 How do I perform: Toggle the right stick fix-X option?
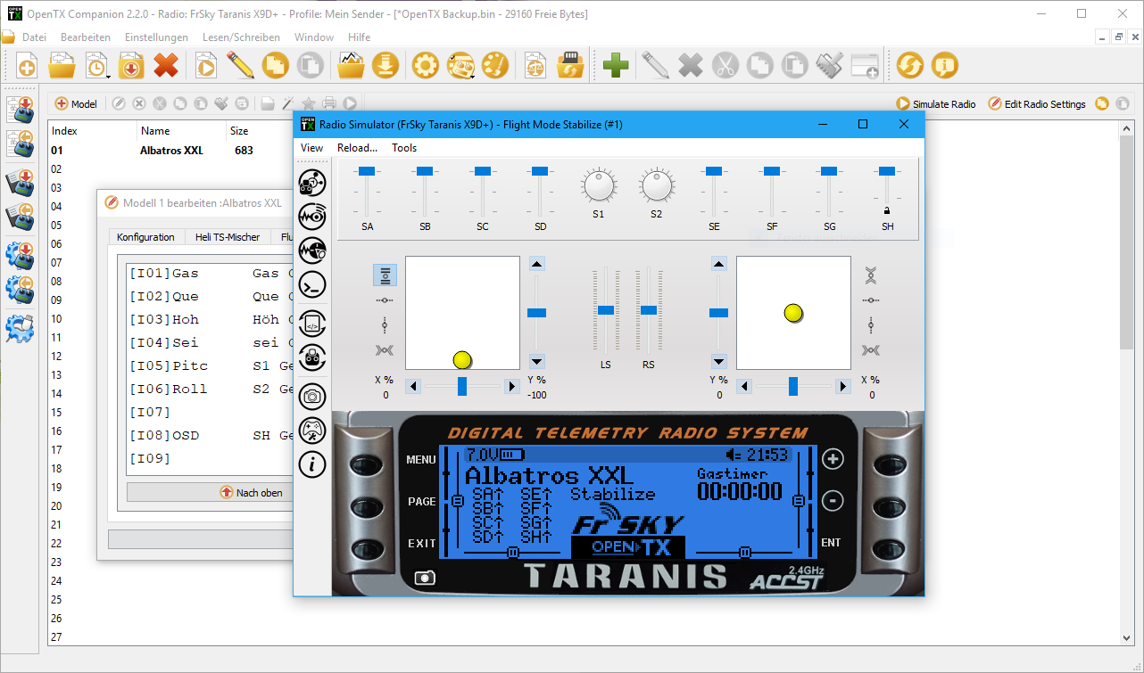[871, 300]
